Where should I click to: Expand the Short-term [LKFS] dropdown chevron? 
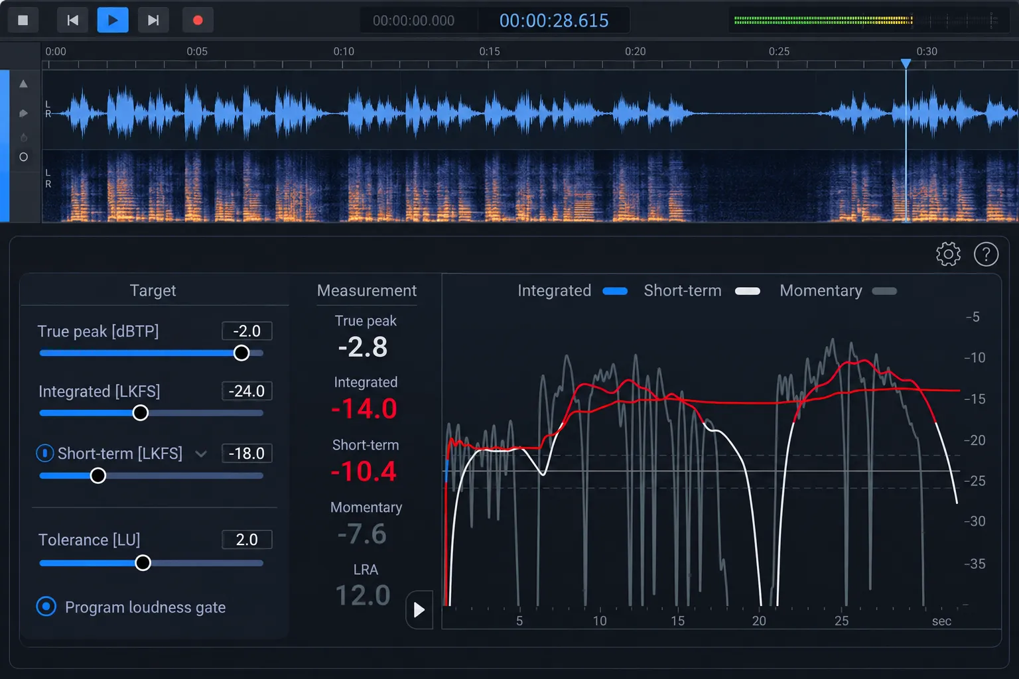click(x=201, y=454)
